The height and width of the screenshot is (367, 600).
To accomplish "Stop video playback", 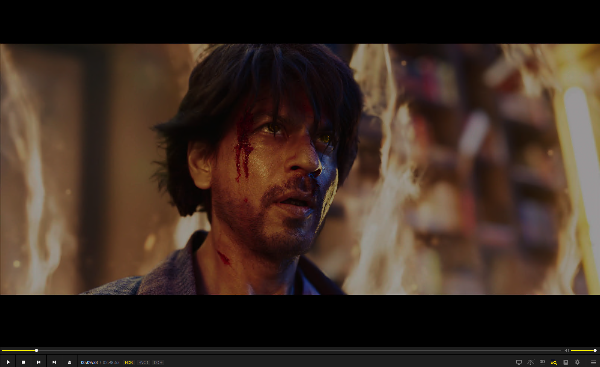I will pos(23,362).
